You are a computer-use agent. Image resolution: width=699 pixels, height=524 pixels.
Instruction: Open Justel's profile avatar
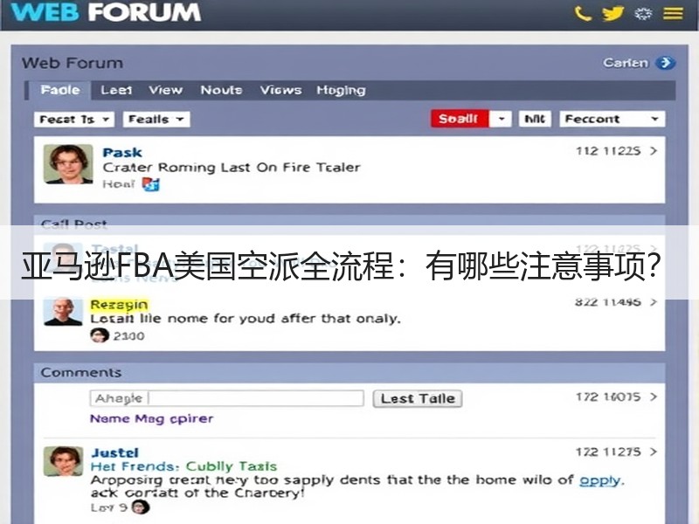tap(63, 461)
